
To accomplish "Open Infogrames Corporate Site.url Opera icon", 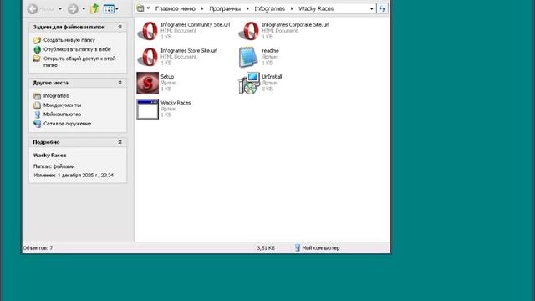I will coord(249,31).
